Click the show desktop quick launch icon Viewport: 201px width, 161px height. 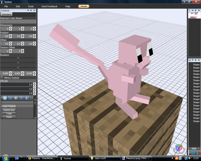click(x=17, y=158)
